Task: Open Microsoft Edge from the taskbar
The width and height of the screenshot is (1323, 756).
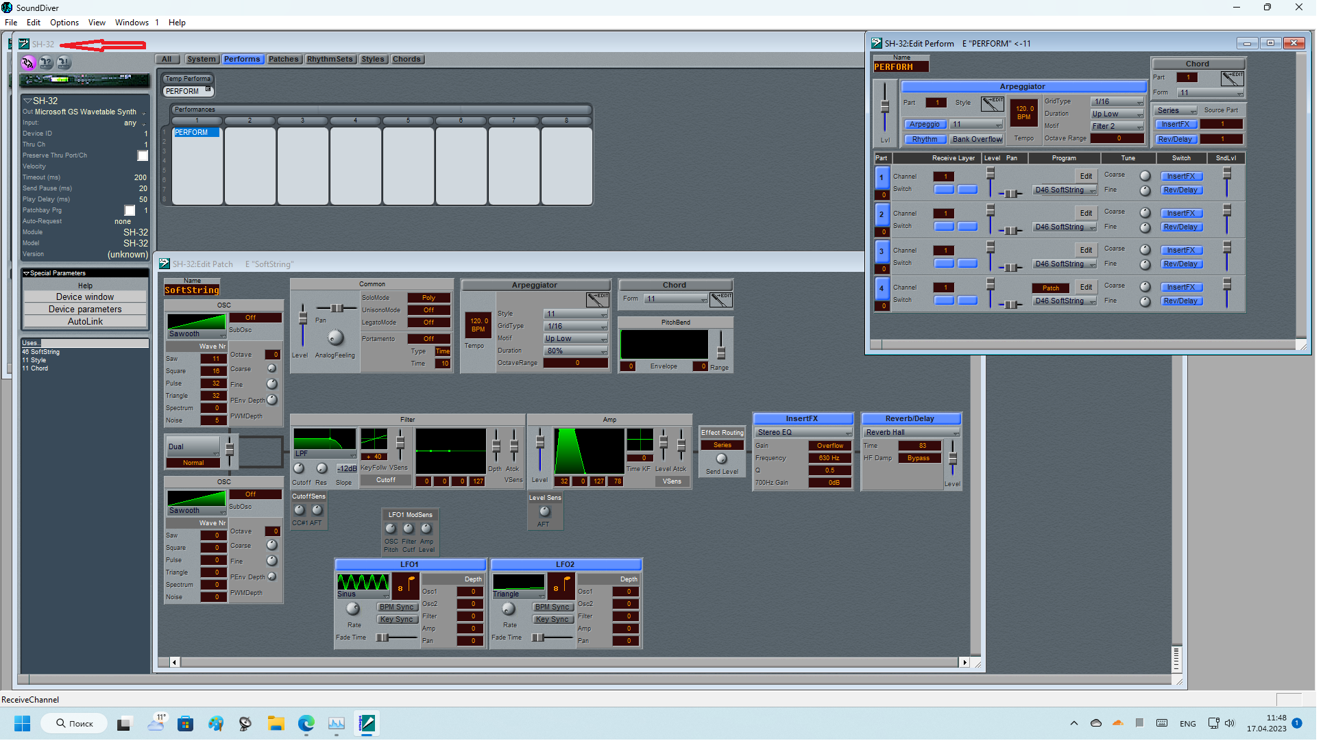Action: (x=306, y=724)
